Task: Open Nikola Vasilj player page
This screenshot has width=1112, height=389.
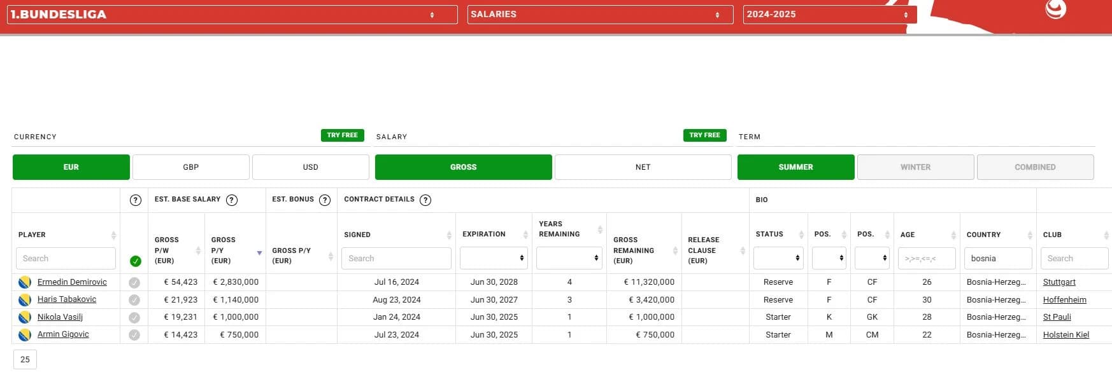Action: (x=60, y=317)
